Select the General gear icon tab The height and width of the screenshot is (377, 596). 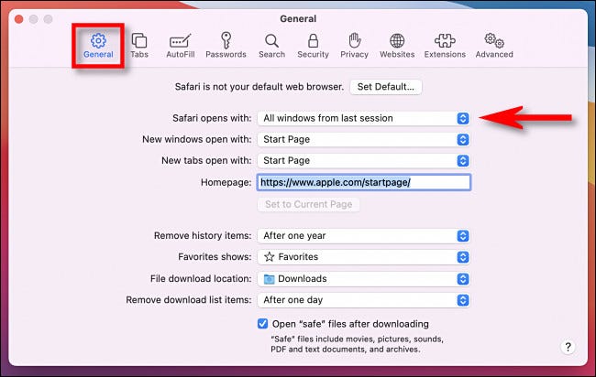coord(98,46)
